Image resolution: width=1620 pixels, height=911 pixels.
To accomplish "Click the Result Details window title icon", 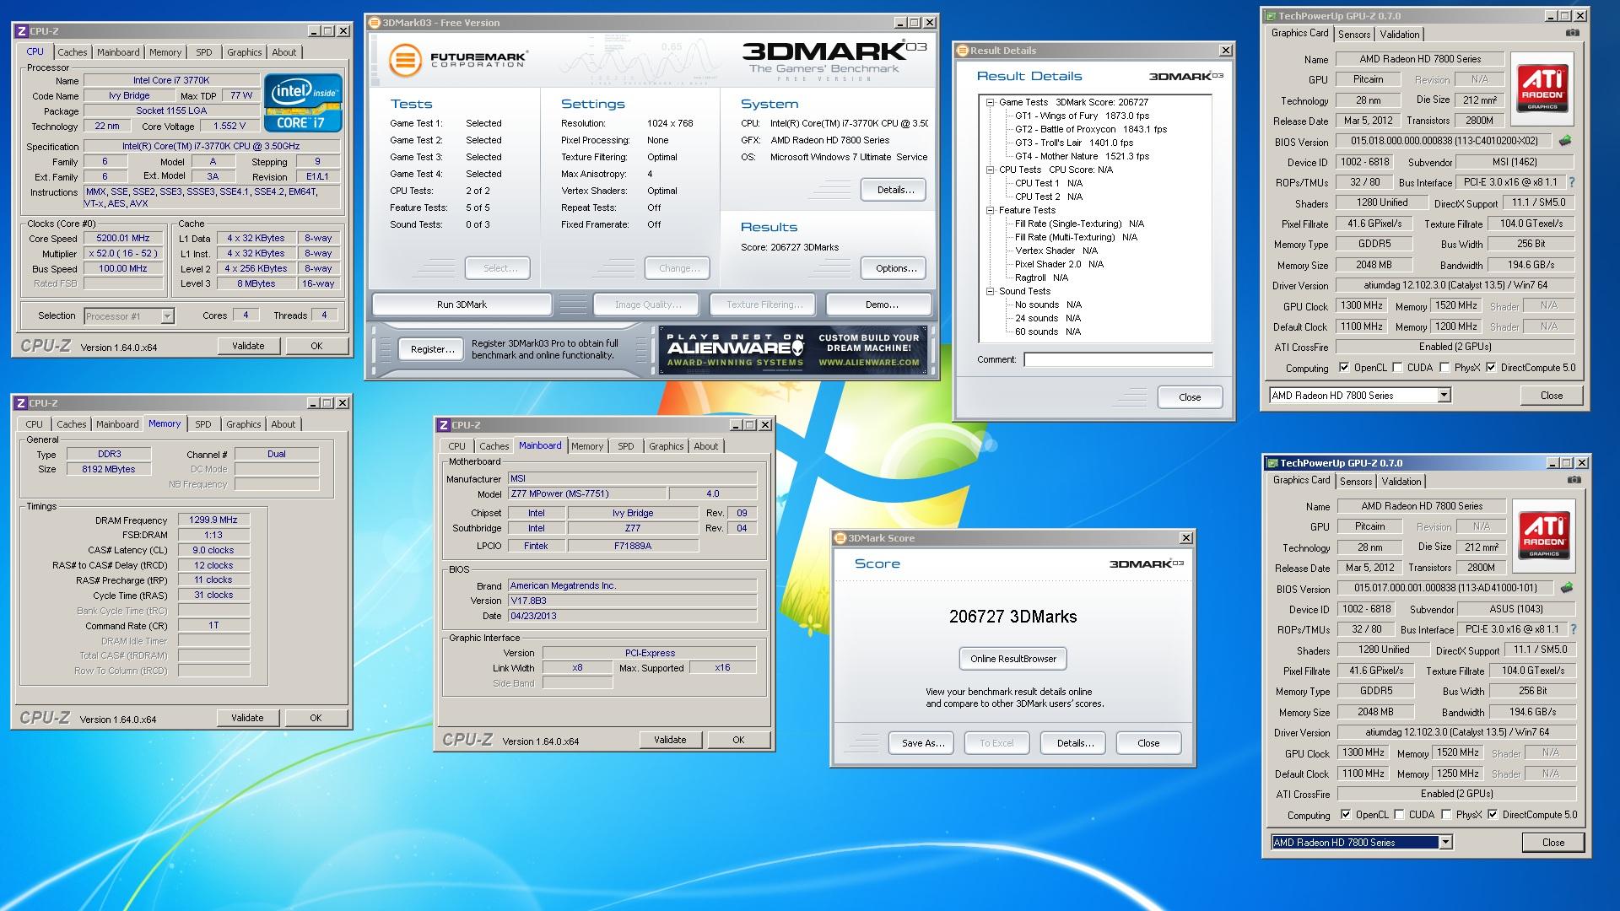I will pos(963,51).
